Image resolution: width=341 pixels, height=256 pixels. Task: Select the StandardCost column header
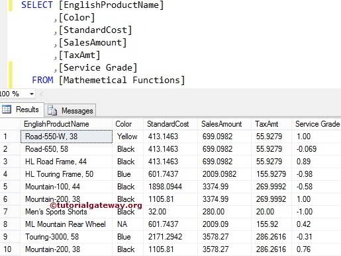[170, 124]
